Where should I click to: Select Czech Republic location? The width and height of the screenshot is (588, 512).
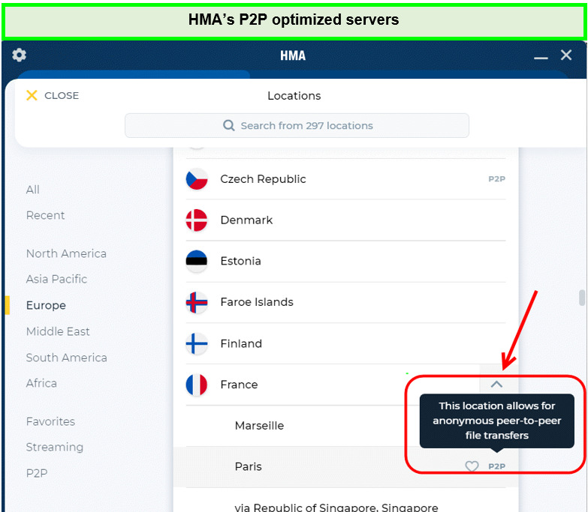click(345, 179)
